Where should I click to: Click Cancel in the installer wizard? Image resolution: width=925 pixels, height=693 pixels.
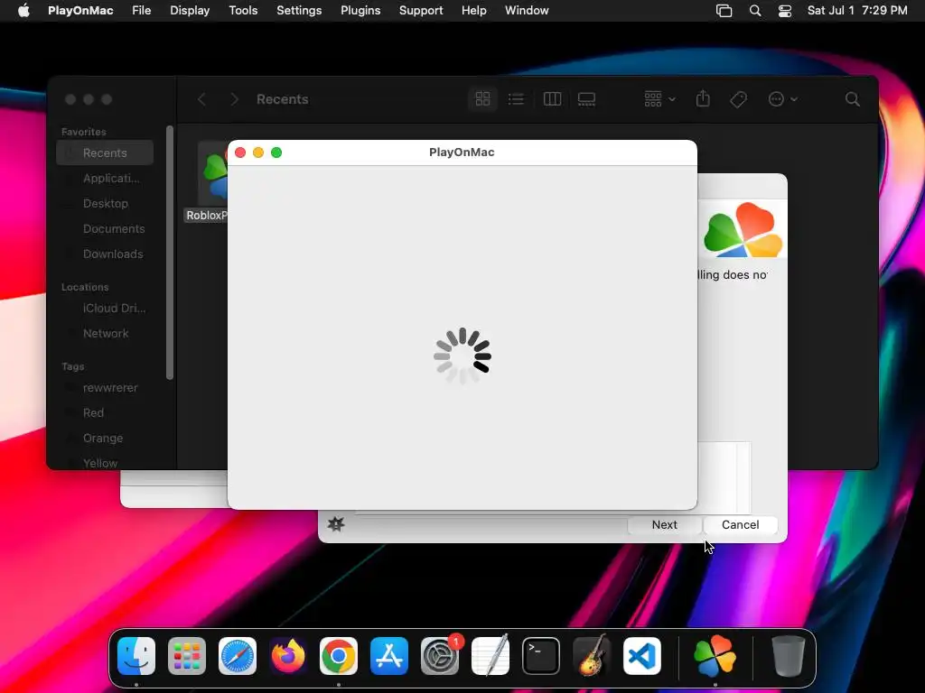[x=741, y=524]
